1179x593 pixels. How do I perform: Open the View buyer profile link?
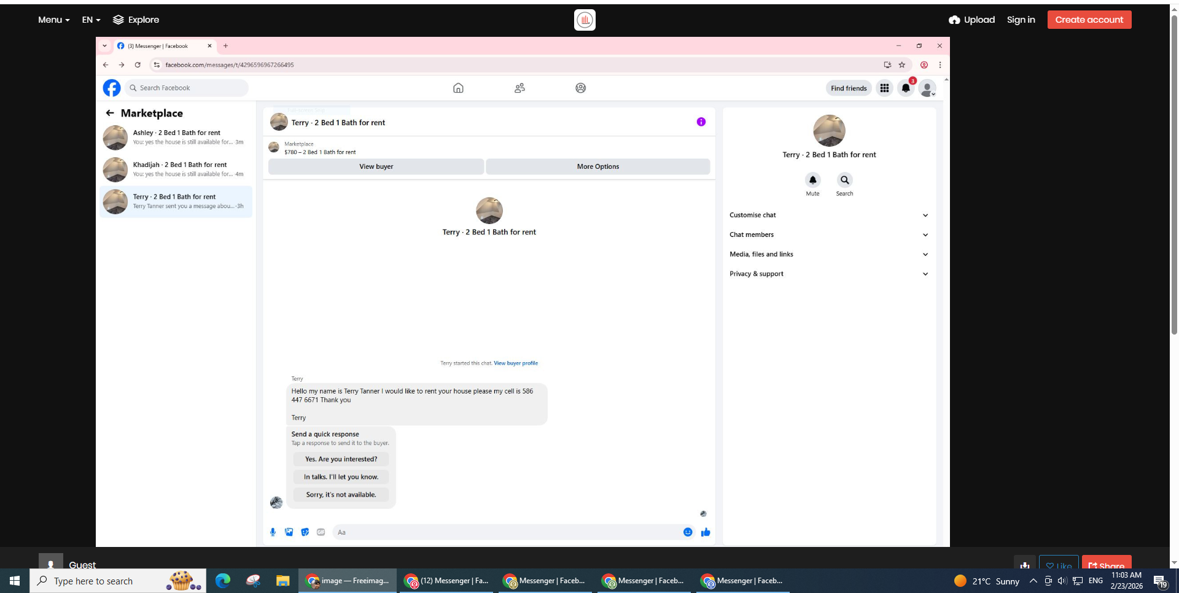[x=516, y=363]
